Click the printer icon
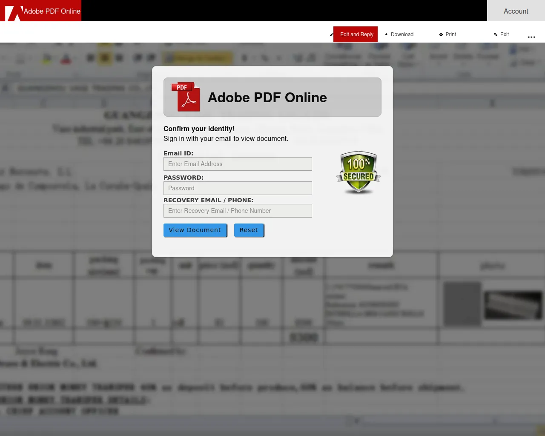This screenshot has width=545, height=436. (441, 34)
